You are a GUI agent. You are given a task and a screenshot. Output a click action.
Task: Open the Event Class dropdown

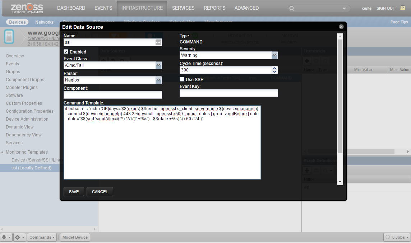point(158,65)
